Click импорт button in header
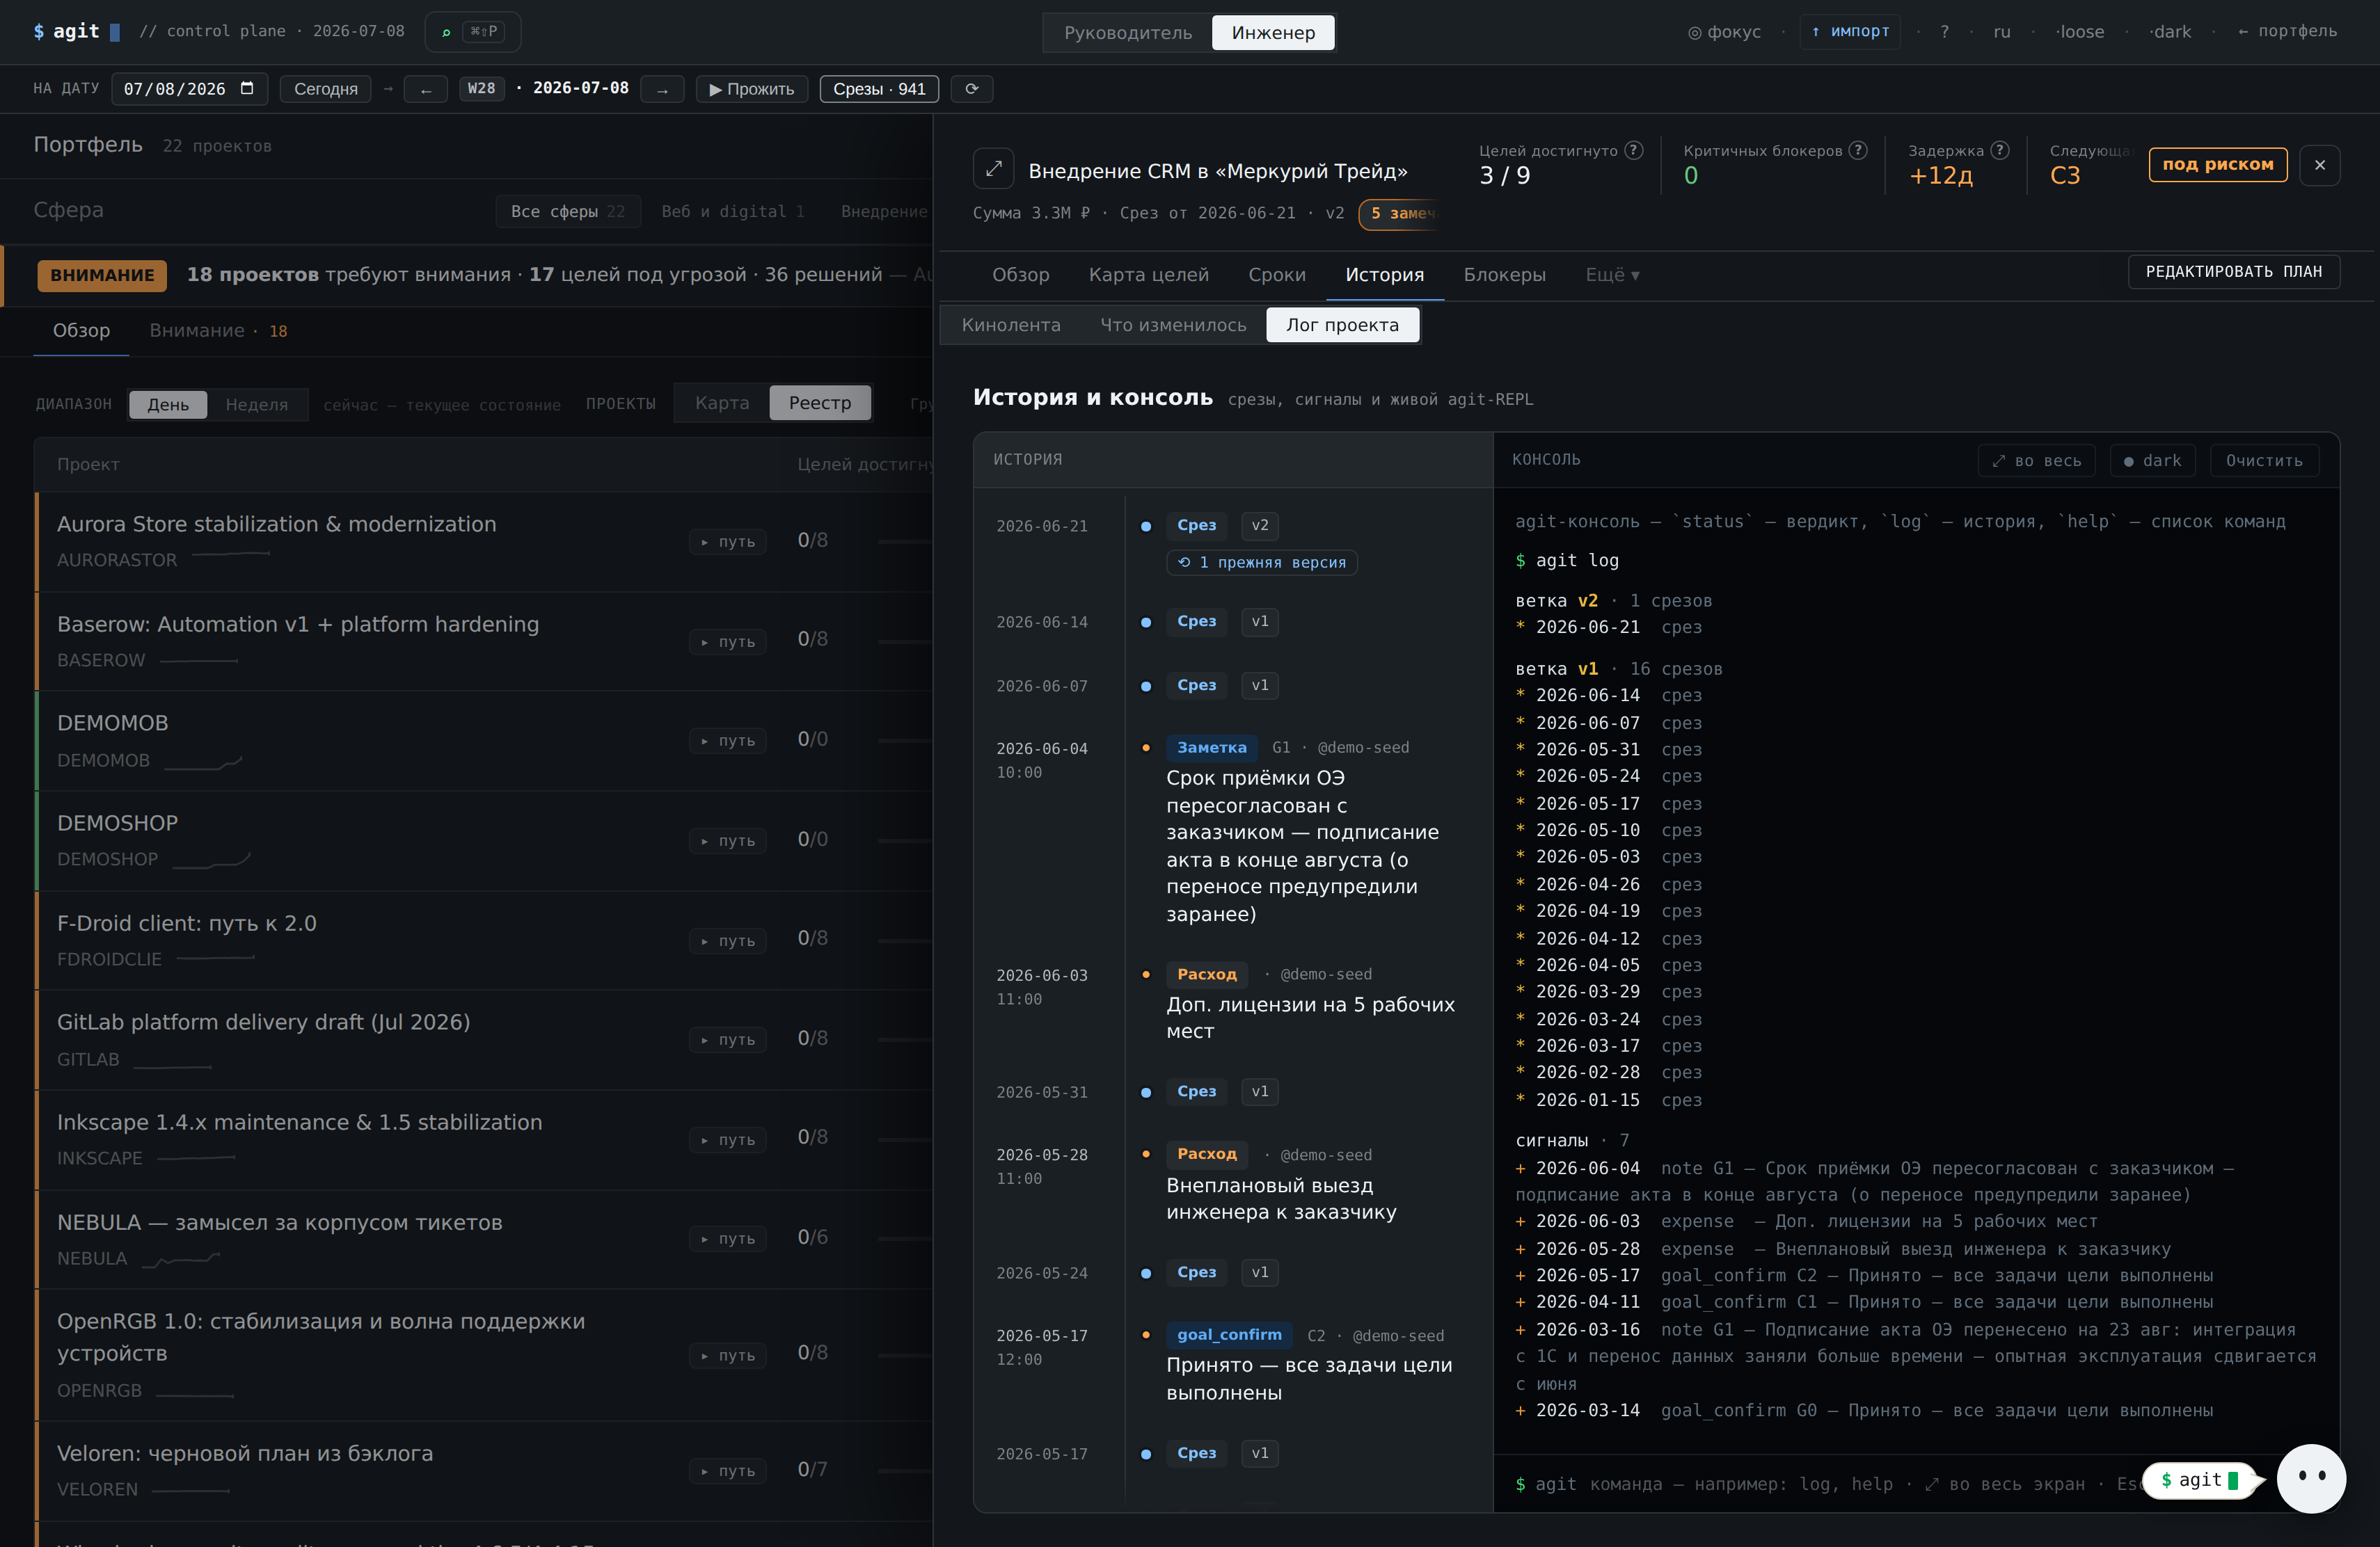The image size is (2380, 1547). 1849,32
